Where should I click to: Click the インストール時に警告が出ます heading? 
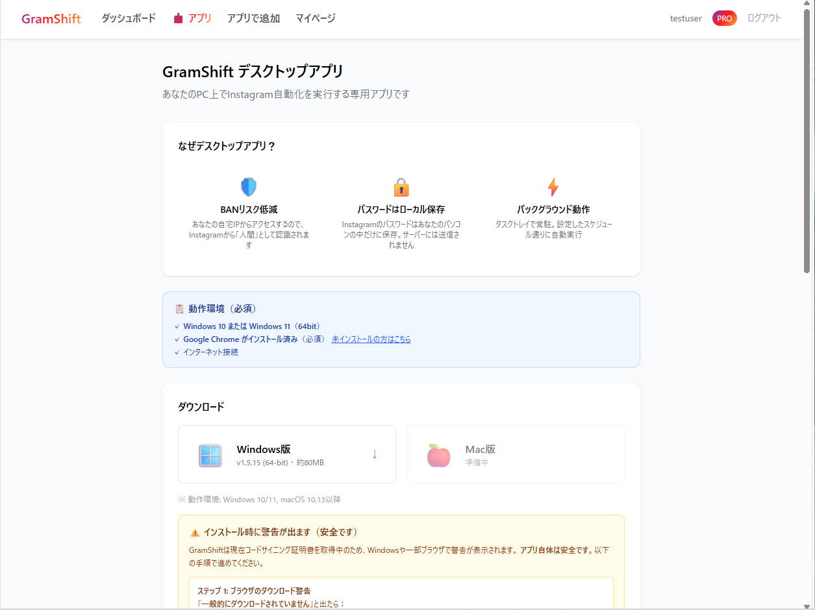pos(281,532)
